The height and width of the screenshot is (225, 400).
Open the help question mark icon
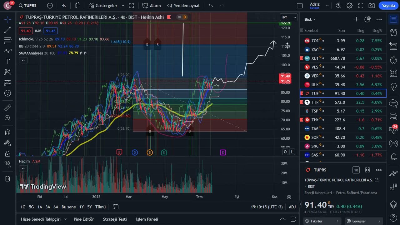point(393,218)
